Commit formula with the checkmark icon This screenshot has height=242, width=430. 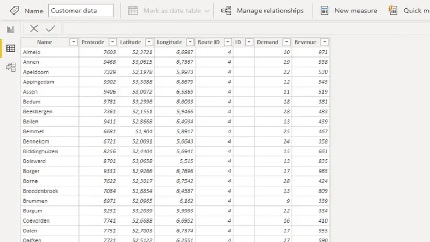coord(51,29)
